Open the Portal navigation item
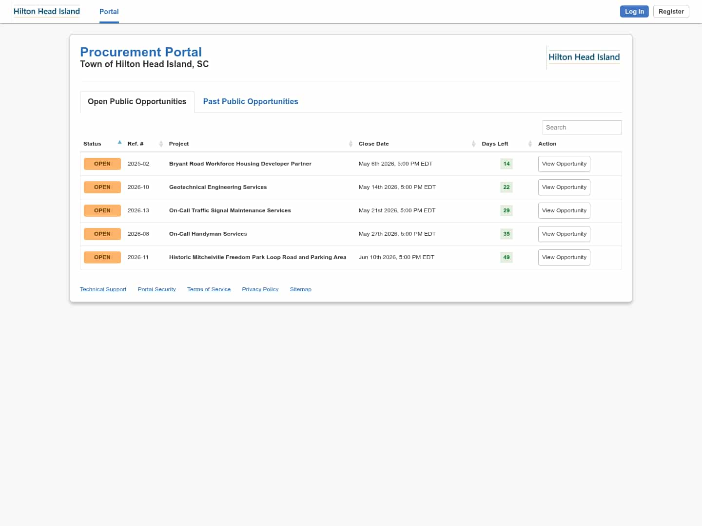Screen dimensions: 702x526 (109, 12)
